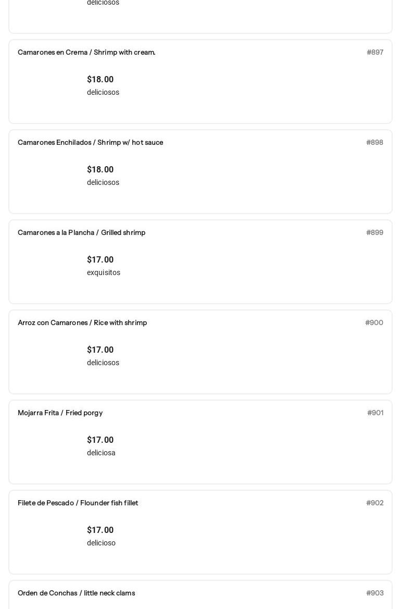
Task: Click the $17.00 price under Grilled shrimp
Action: pos(100,260)
